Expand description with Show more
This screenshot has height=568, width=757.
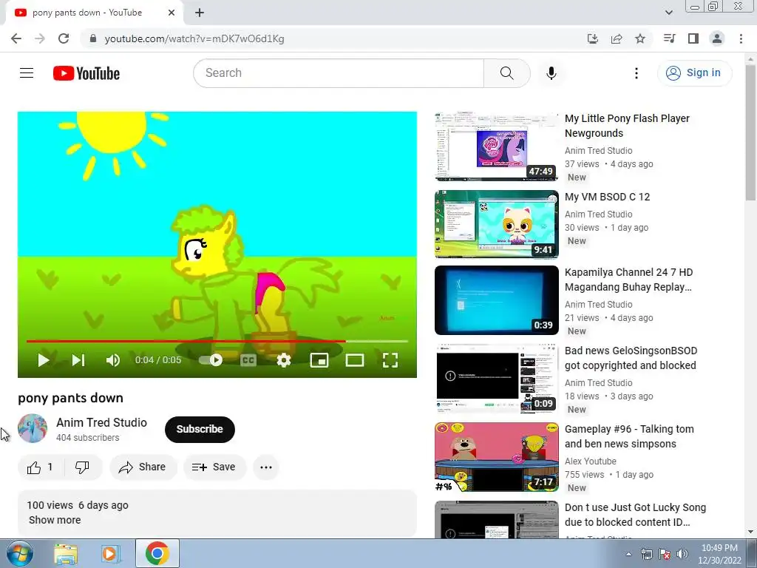pos(55,520)
